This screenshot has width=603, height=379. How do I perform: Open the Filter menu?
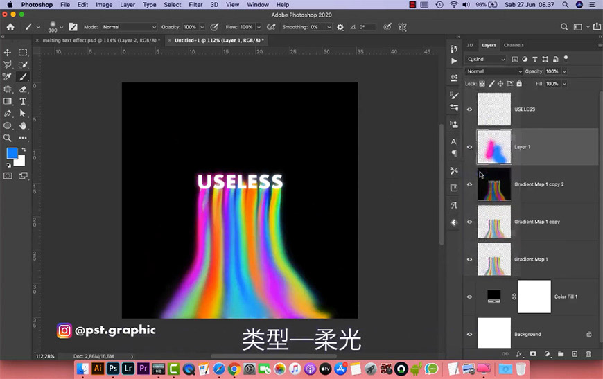[195, 5]
